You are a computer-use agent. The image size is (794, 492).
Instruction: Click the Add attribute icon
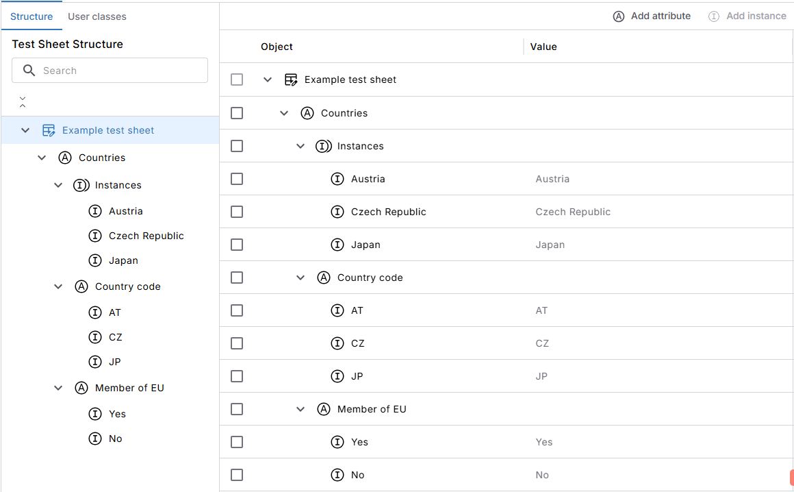tap(618, 16)
